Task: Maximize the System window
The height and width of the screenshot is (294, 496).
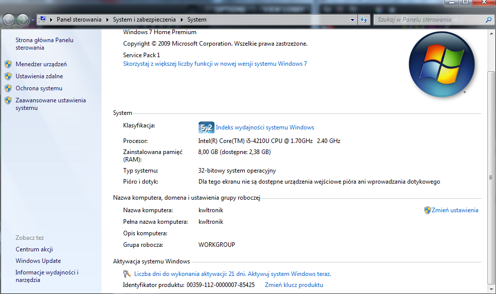Action: coord(465,3)
